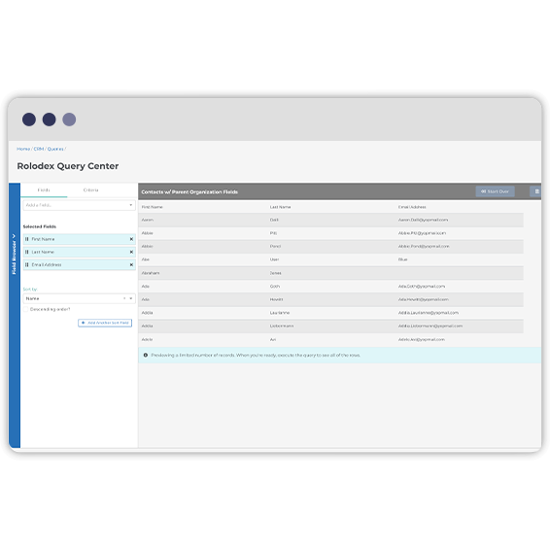Click the Adele.Ari@yopmail.com email cell
The height and width of the screenshot is (550, 550).
click(x=422, y=339)
